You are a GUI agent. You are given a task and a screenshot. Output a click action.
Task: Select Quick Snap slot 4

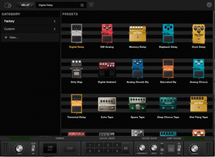point(117,145)
